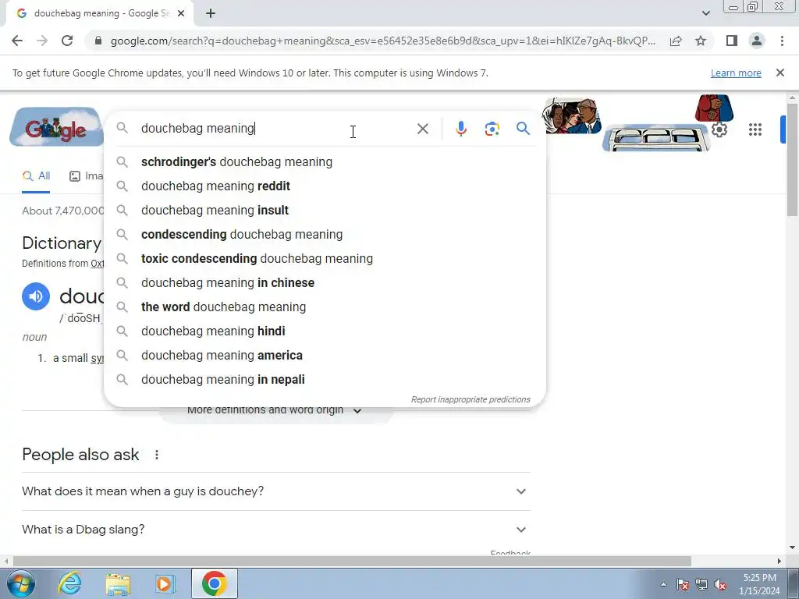Expand 'What does it mean when a guy is douchey?'
This screenshot has height=599, width=799.
(x=276, y=491)
